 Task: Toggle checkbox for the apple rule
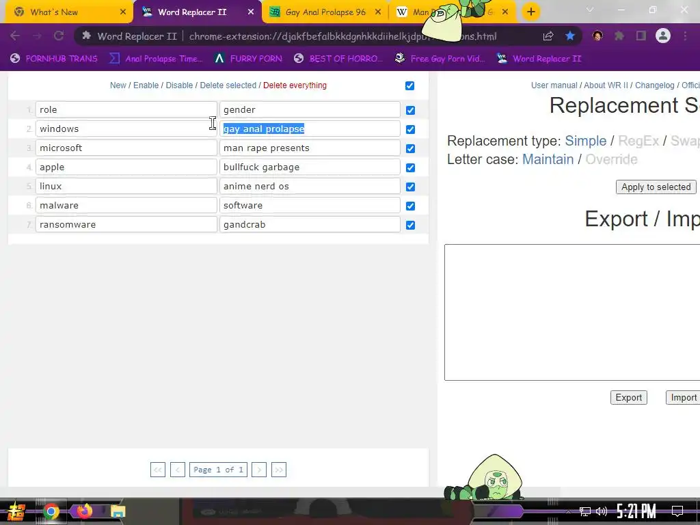pos(410,168)
